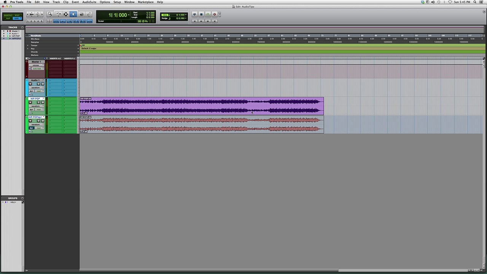Click the Stop transport button
The width and height of the screenshot is (487, 274).
pos(201,14)
